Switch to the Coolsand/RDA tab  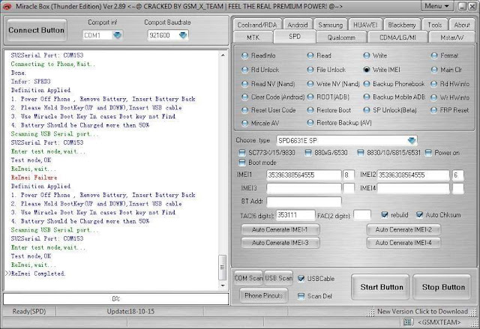pyautogui.click(x=257, y=25)
